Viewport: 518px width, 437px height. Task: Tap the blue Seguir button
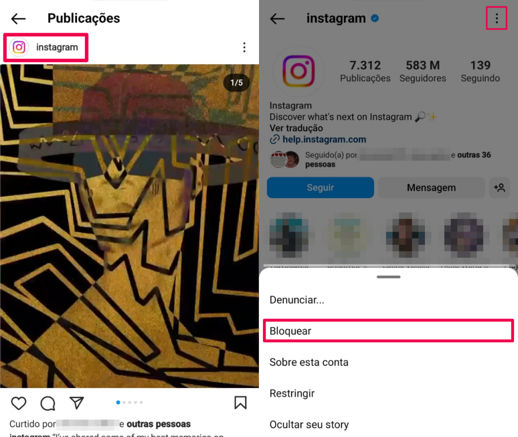tap(320, 188)
